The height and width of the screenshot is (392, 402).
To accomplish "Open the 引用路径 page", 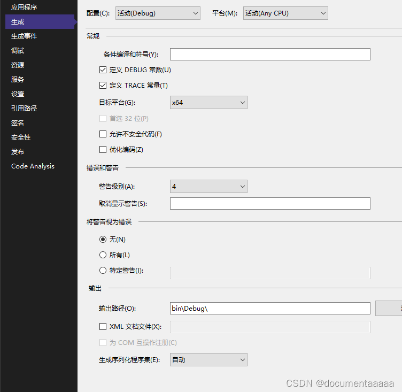I will tap(24, 108).
